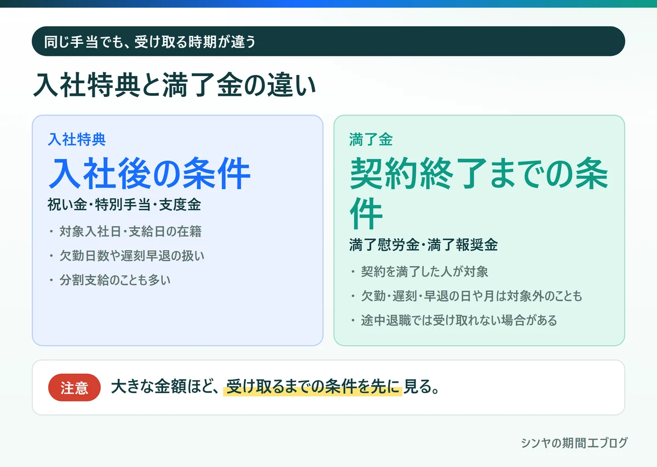The height and width of the screenshot is (467, 657).
Task: Click the subtitle '祝い金・特別手当・支度金'
Action: point(124,205)
